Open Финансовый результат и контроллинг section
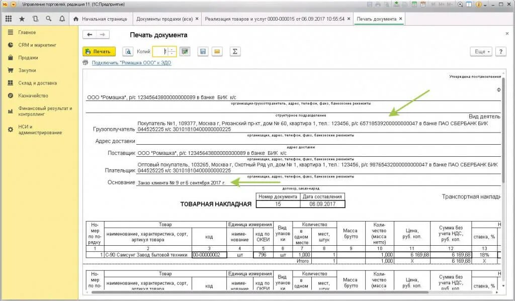 tap(39, 111)
